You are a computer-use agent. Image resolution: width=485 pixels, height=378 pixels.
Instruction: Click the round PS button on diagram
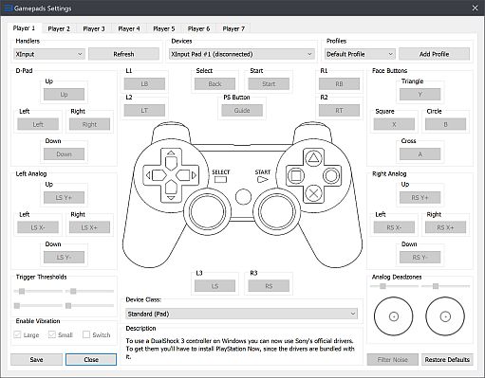pyautogui.click(x=243, y=196)
